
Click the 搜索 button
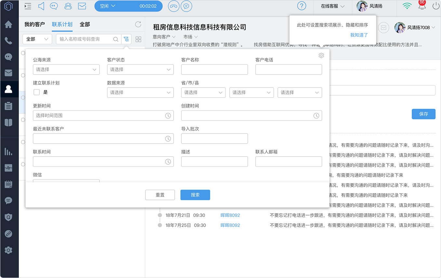point(195,195)
